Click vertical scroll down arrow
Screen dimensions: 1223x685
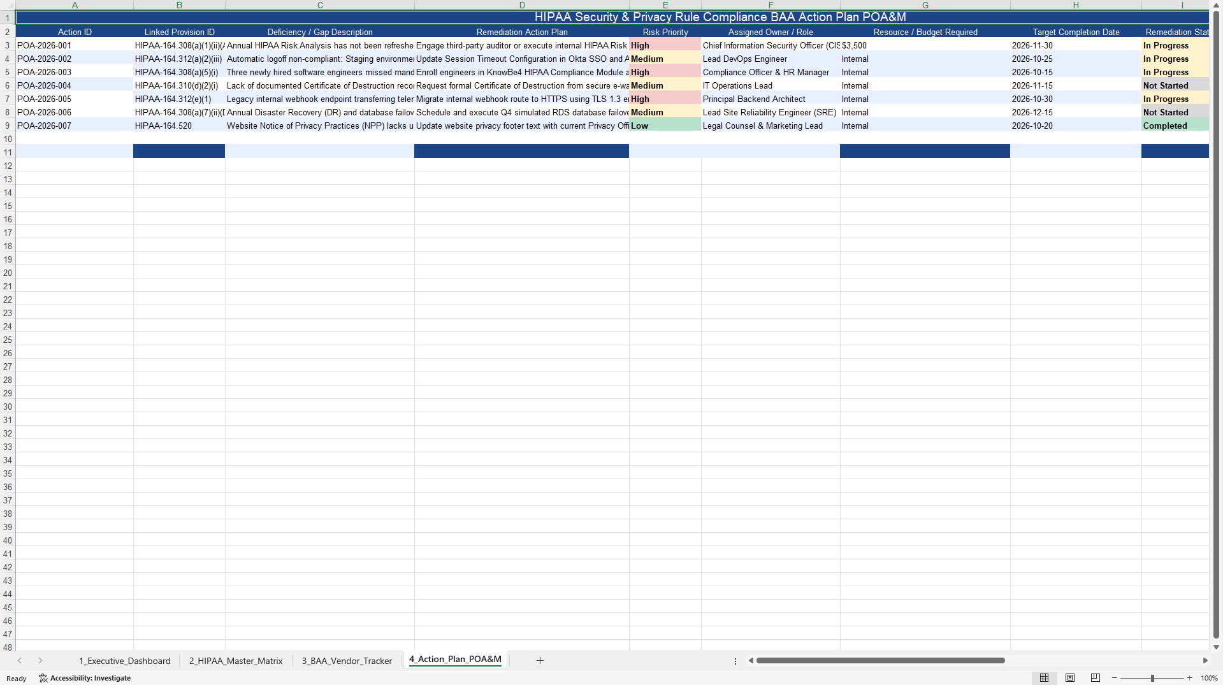[x=1216, y=647]
